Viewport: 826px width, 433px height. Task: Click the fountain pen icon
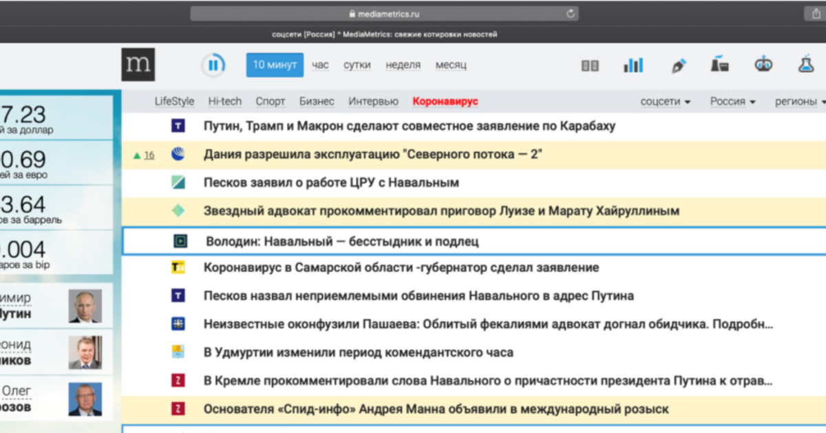678,65
